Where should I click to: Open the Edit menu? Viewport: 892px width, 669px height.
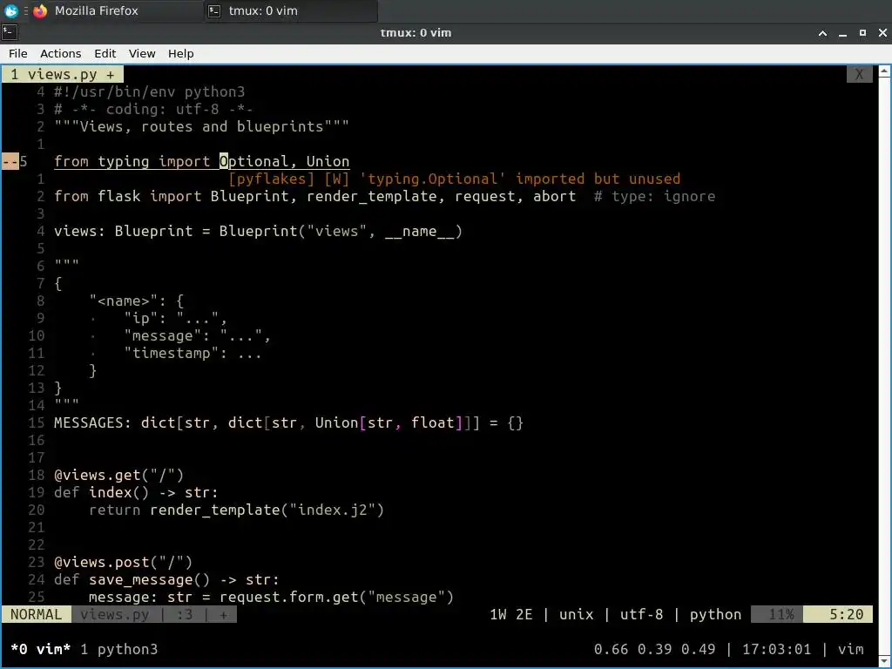pyautogui.click(x=105, y=53)
